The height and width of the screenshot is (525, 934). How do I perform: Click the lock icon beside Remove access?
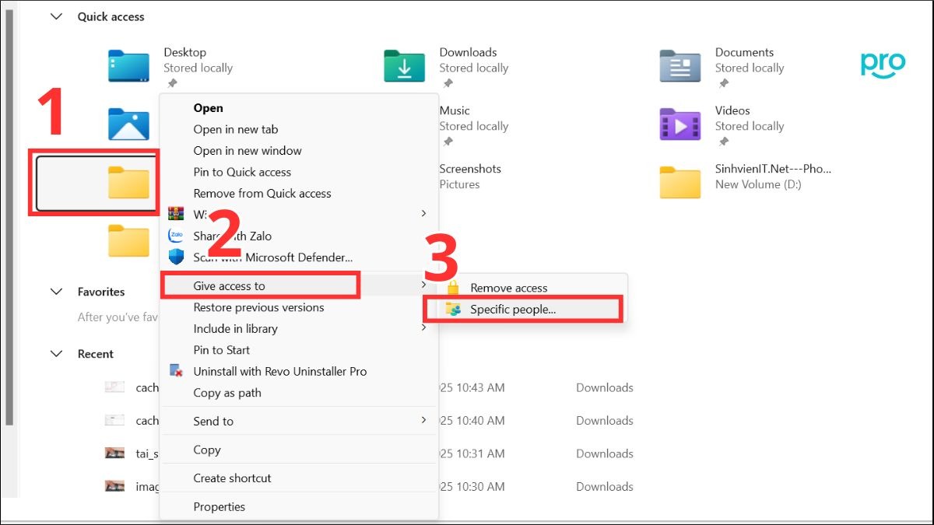454,288
